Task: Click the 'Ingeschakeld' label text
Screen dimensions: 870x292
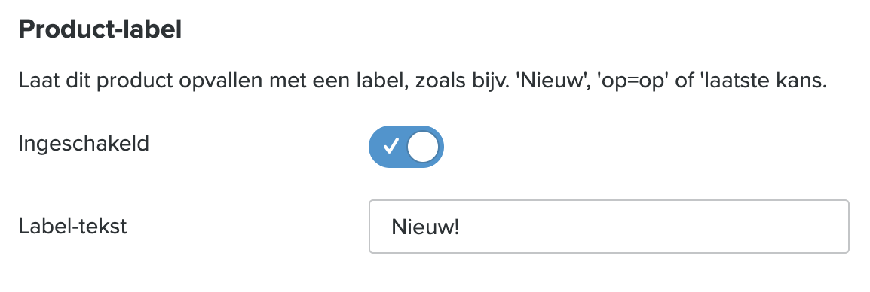Action: pyautogui.click(x=84, y=144)
